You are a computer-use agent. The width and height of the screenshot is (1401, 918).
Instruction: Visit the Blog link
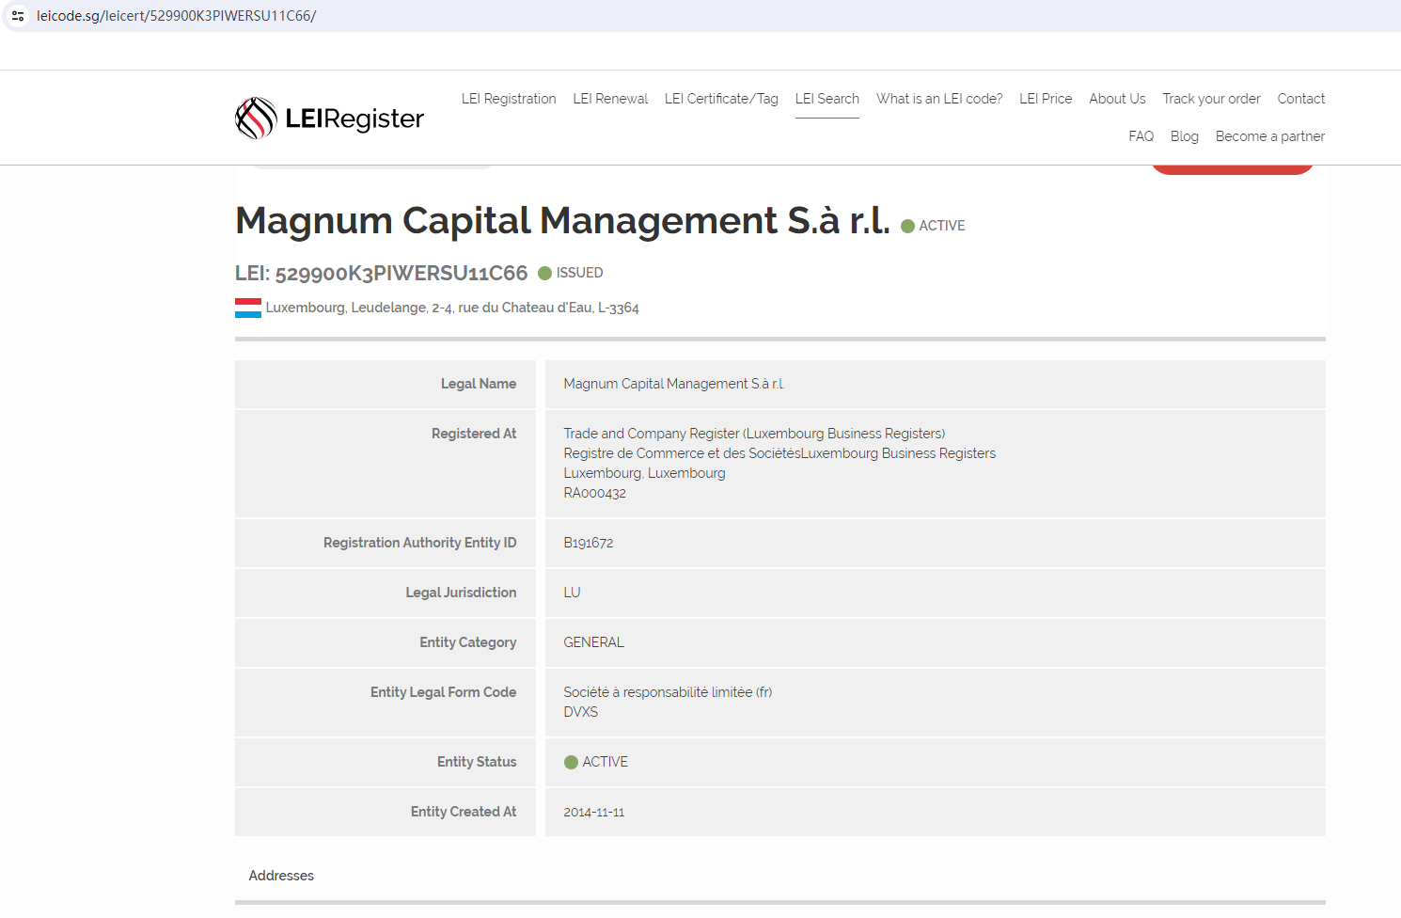[1184, 136]
